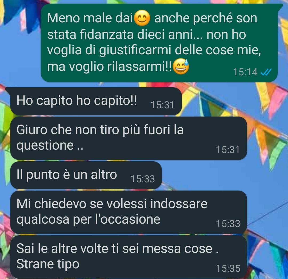288x279 pixels.
Task: Tap the 15:33 timestamp beside 'un altro'
Action: point(143,179)
